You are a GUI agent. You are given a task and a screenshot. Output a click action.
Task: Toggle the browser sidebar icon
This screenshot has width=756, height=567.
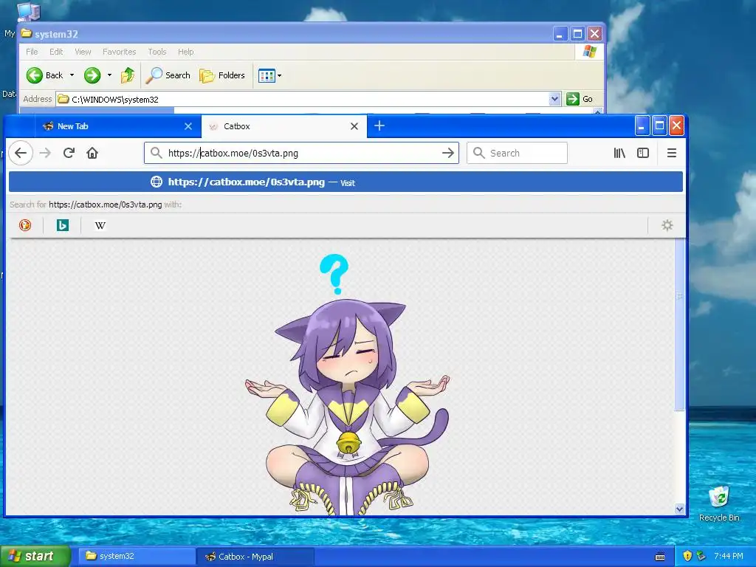click(643, 153)
